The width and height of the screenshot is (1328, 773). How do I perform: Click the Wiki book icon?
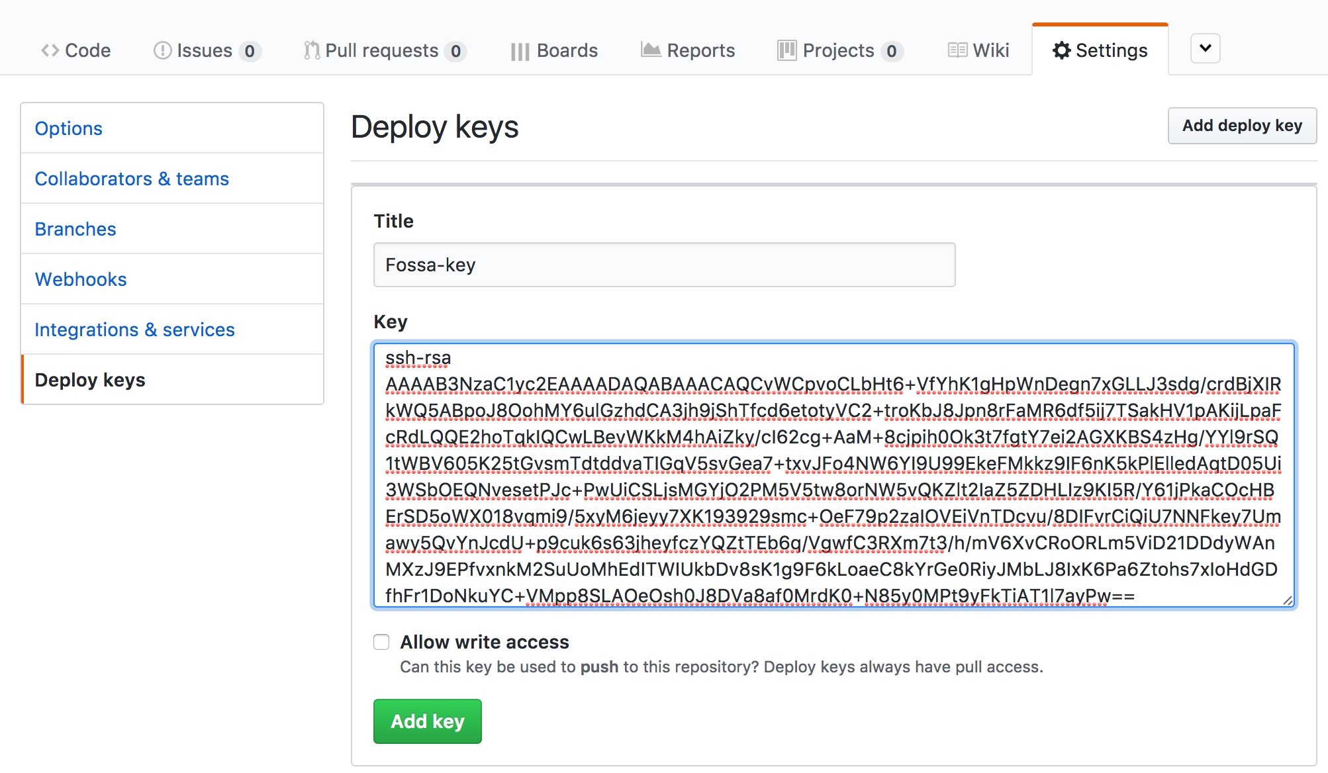point(957,50)
